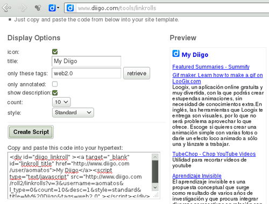Click the retrieve button

click(x=137, y=73)
